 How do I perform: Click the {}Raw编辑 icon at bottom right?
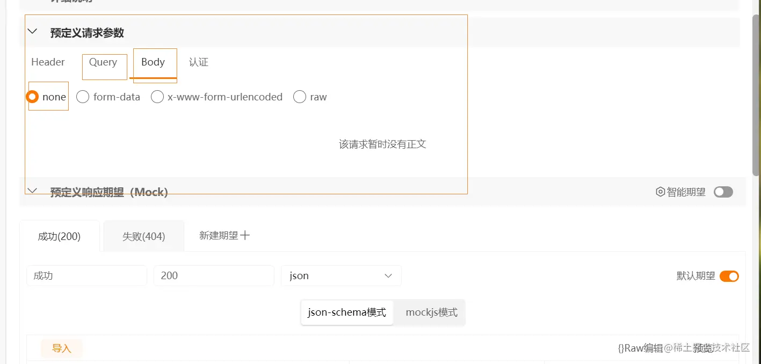[641, 348]
